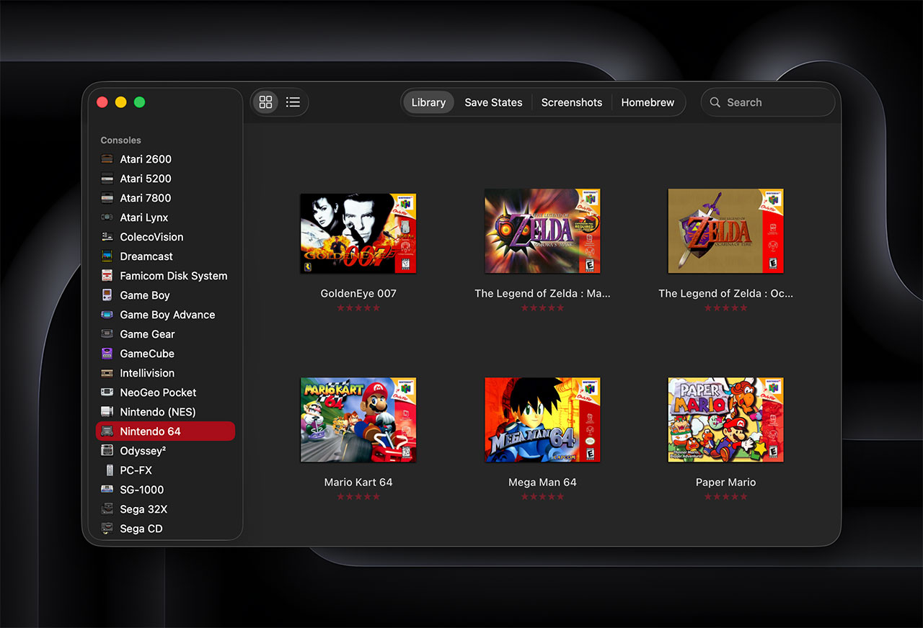Click the Game Boy Advance icon

(x=107, y=315)
